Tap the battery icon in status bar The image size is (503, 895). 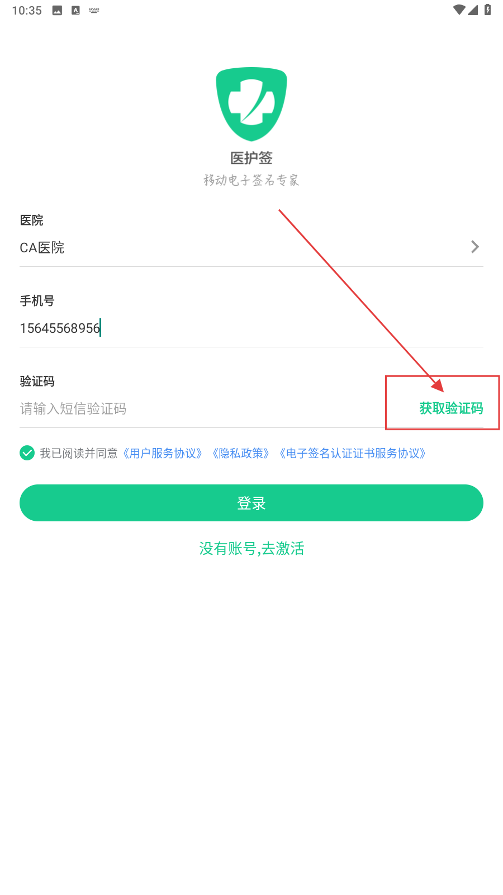[x=487, y=10]
